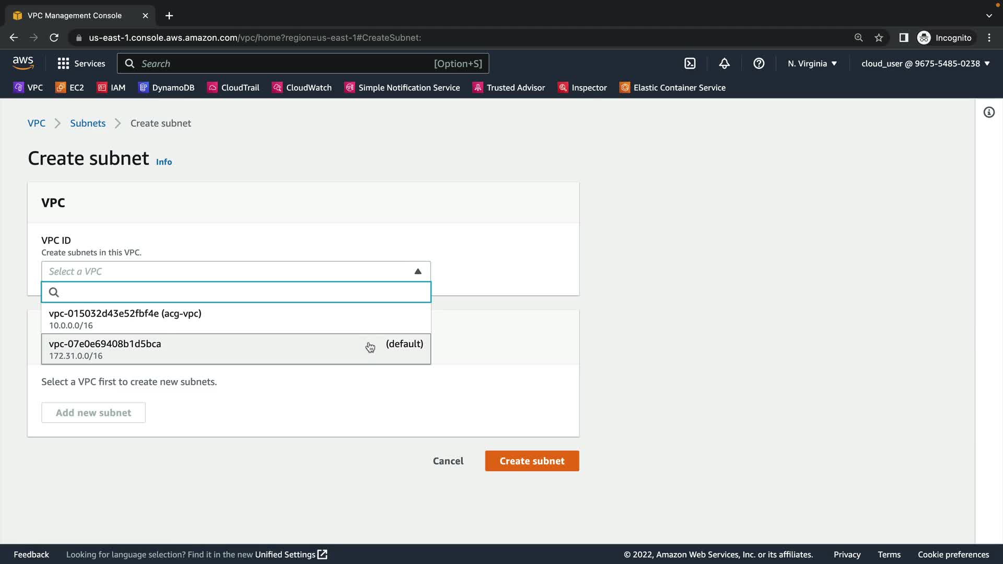The height and width of the screenshot is (564, 1003).
Task: Open the DynamoDB favorites shortcut
Action: [167, 88]
